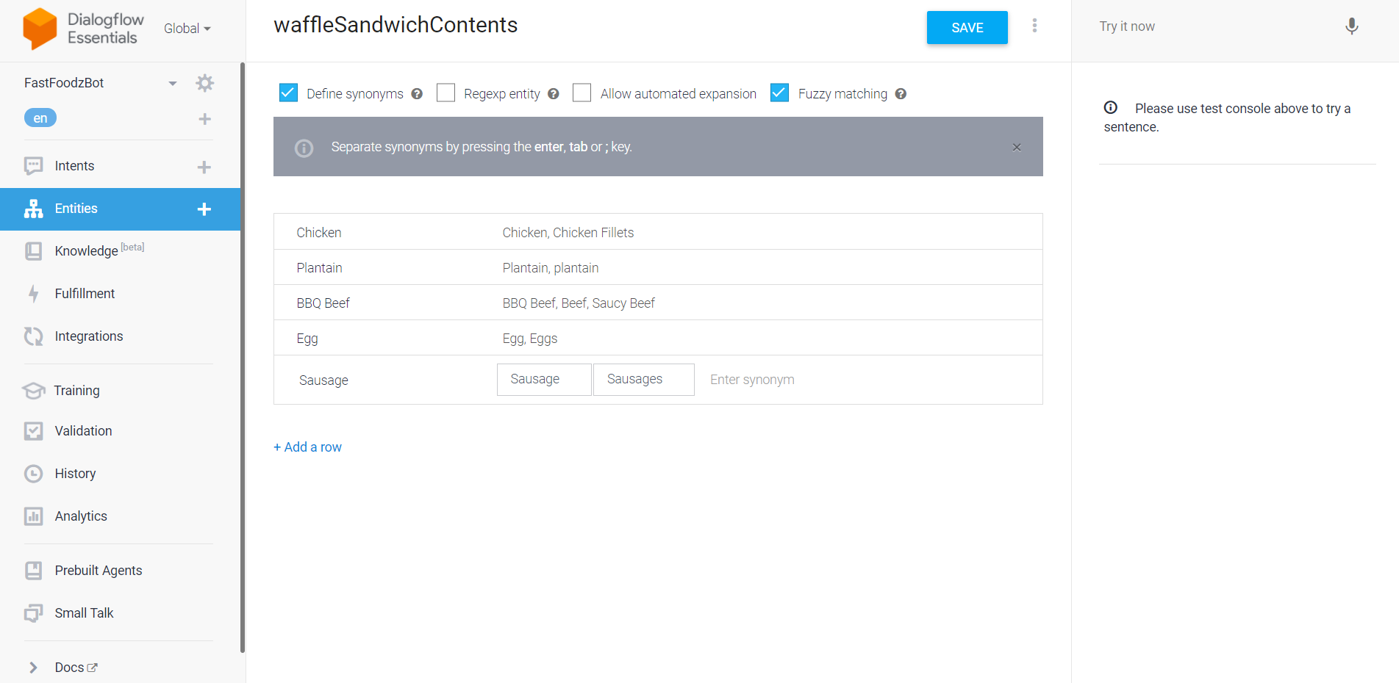Uncheck the Define synonyms checkbox
The image size is (1399, 683).
pyautogui.click(x=288, y=93)
